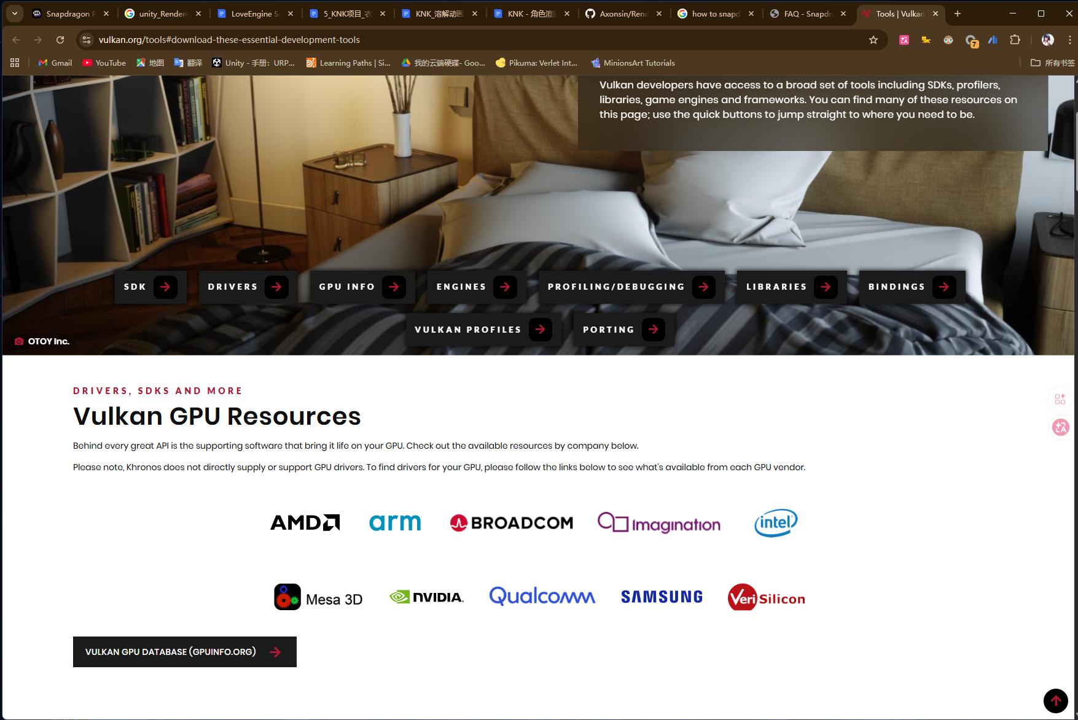Jump to the Bindings section

pyautogui.click(x=912, y=287)
